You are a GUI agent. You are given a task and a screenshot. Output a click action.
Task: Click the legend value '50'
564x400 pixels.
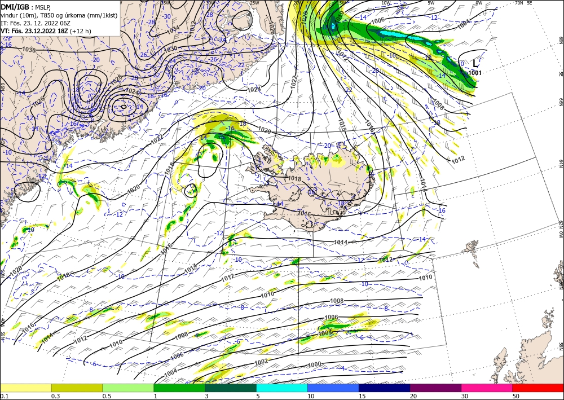coord(516,396)
